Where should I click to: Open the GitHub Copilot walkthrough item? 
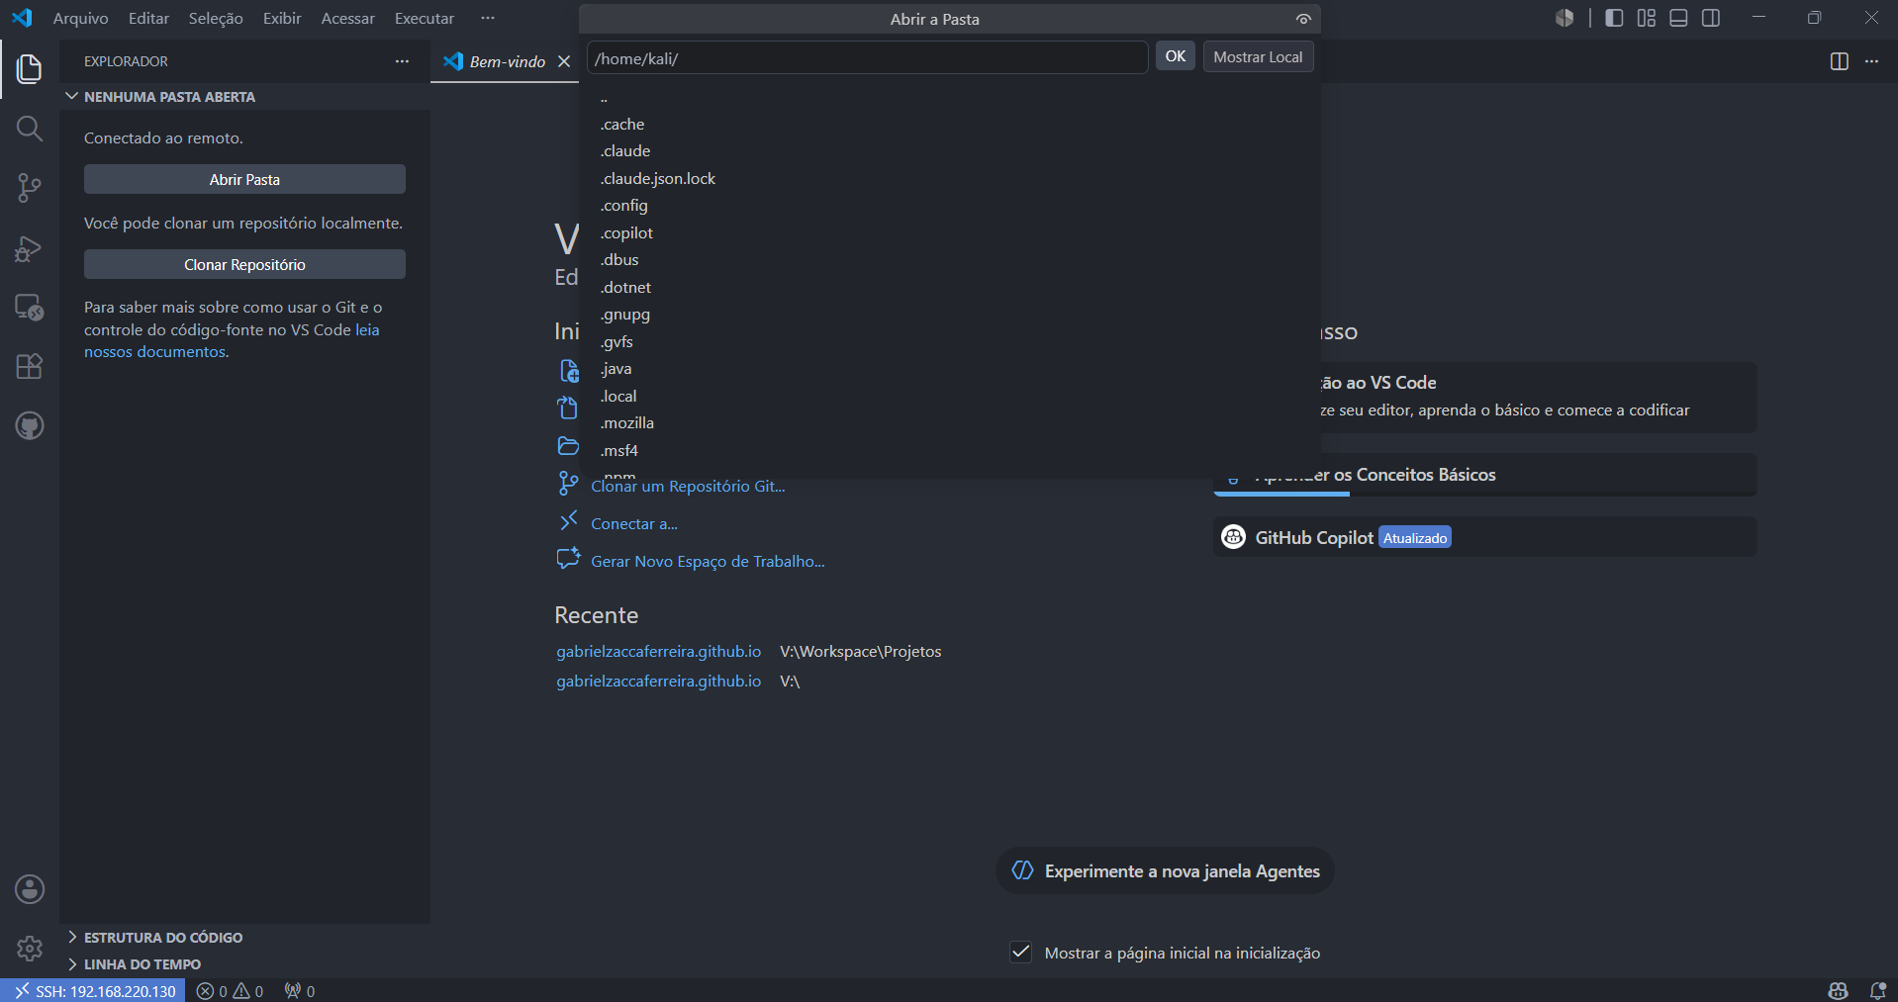[1484, 537]
